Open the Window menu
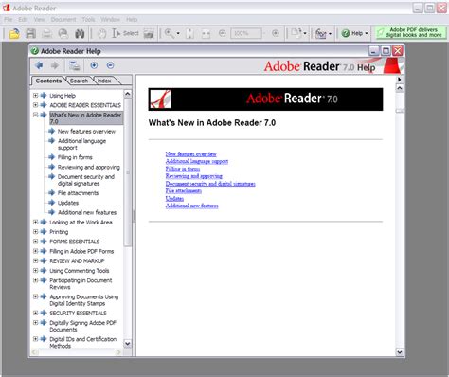This screenshot has width=449, height=377. click(110, 20)
